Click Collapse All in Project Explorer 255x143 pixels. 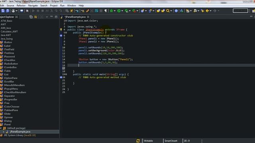click(x=31, y=17)
